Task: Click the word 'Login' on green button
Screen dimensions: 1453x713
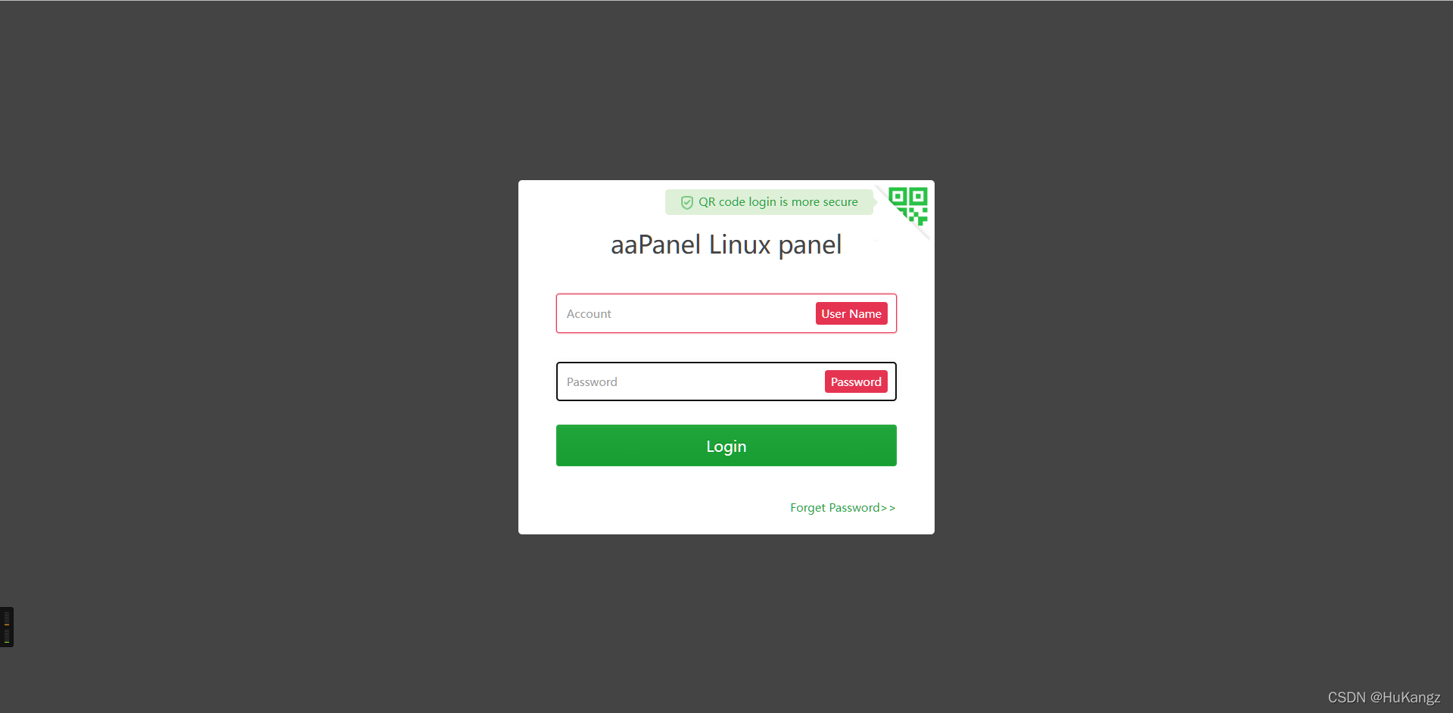Action: (726, 447)
